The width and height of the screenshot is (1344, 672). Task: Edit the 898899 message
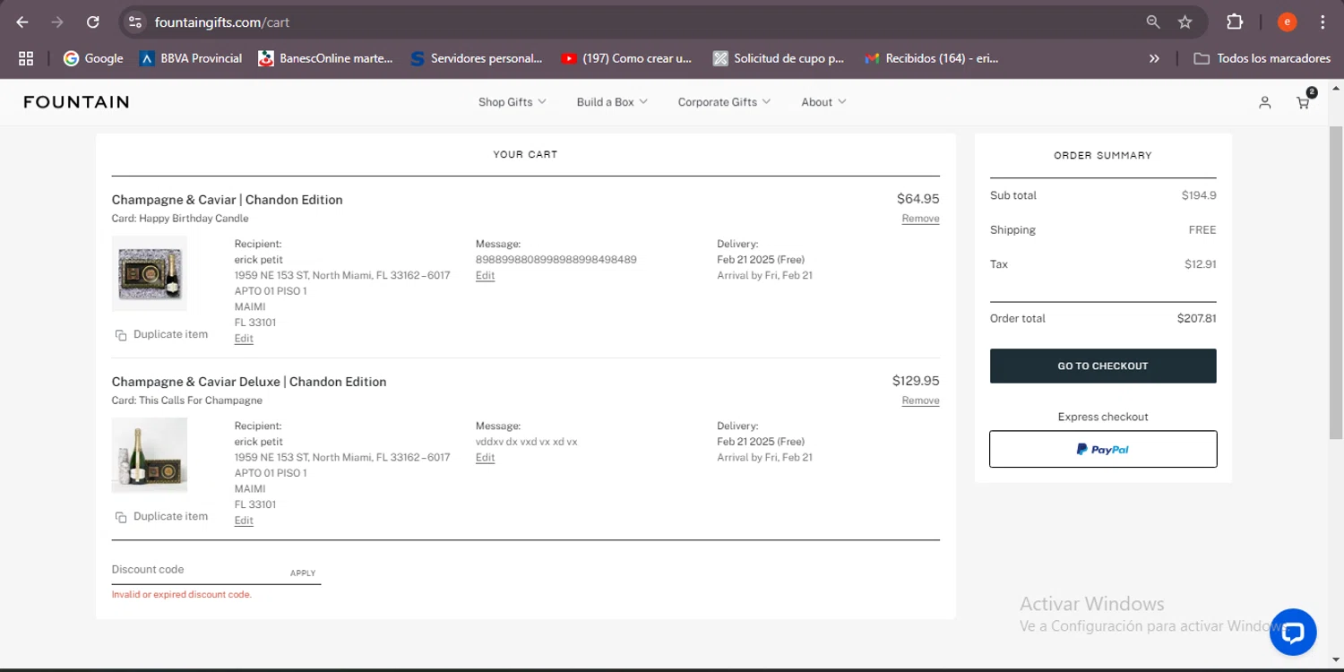tap(485, 276)
